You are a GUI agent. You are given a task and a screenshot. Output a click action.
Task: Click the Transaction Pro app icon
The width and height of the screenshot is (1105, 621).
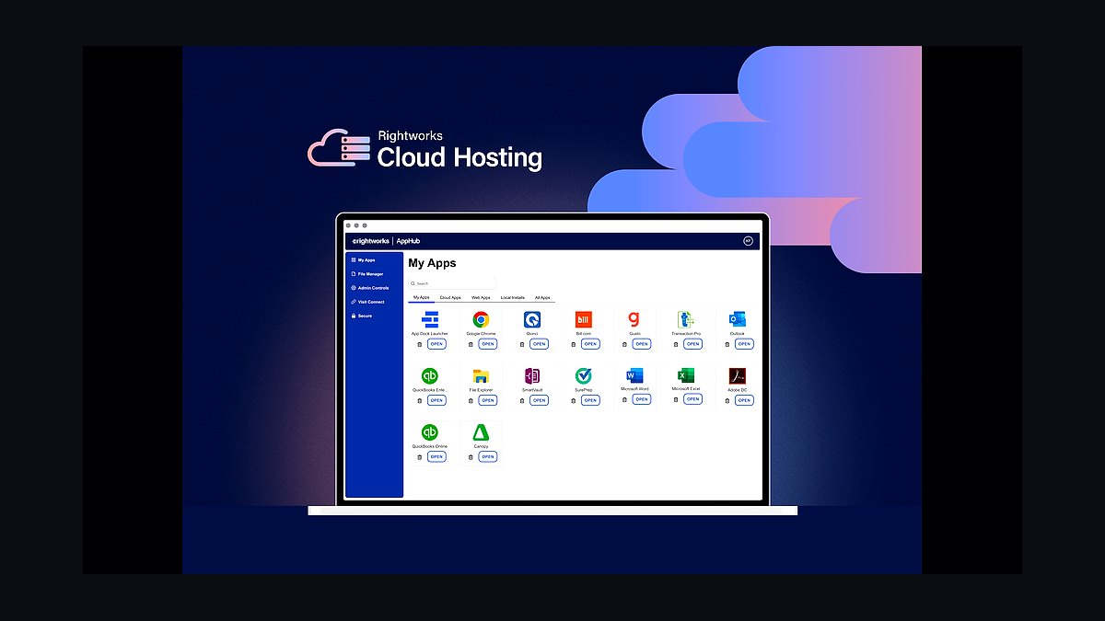click(x=686, y=319)
